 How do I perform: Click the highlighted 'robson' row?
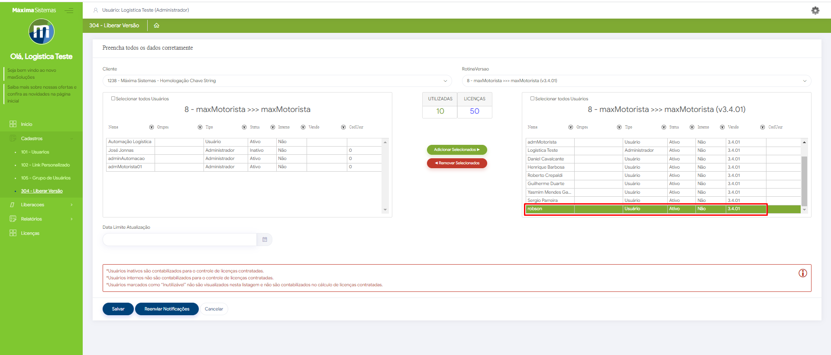tap(663, 209)
